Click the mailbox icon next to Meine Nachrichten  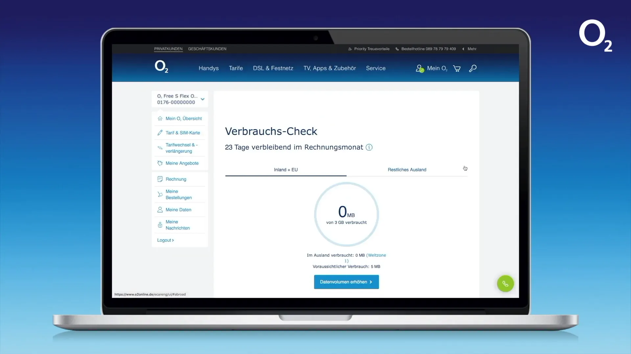tap(160, 225)
